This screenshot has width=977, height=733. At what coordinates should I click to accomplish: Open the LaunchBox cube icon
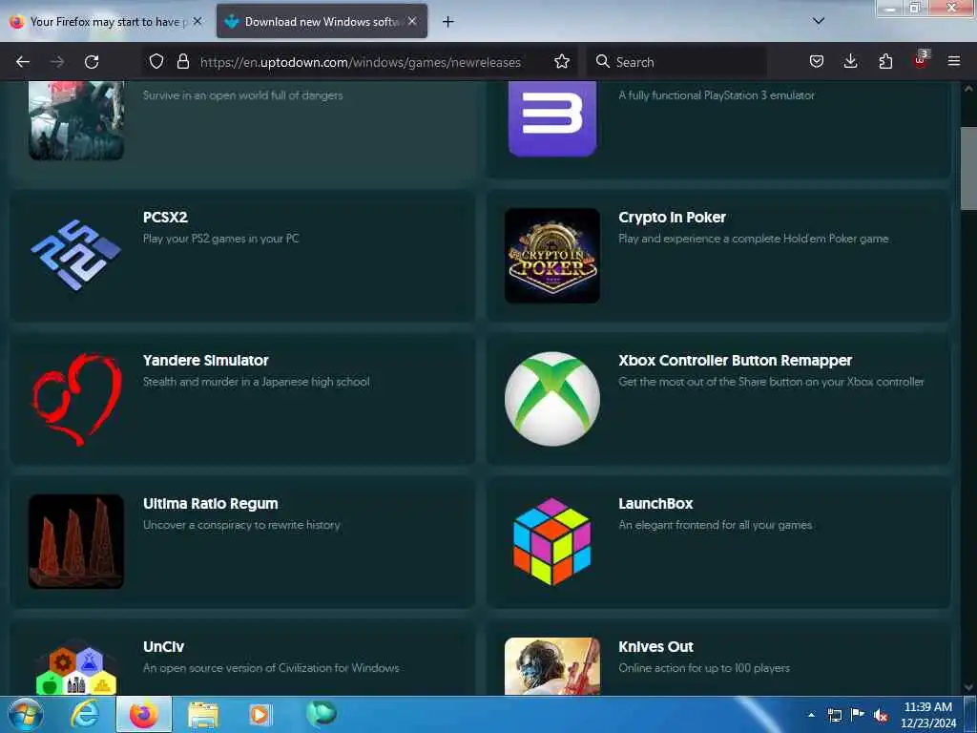point(552,542)
